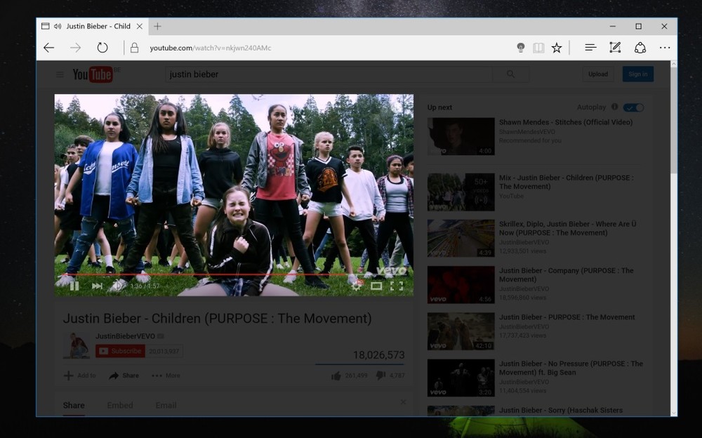
Task: Switch player to theater mode
Action: (x=376, y=286)
